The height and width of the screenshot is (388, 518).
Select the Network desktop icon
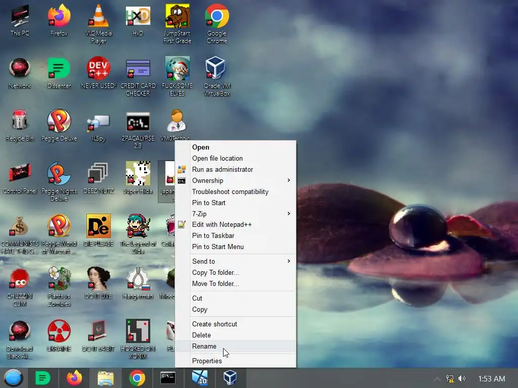20,73
